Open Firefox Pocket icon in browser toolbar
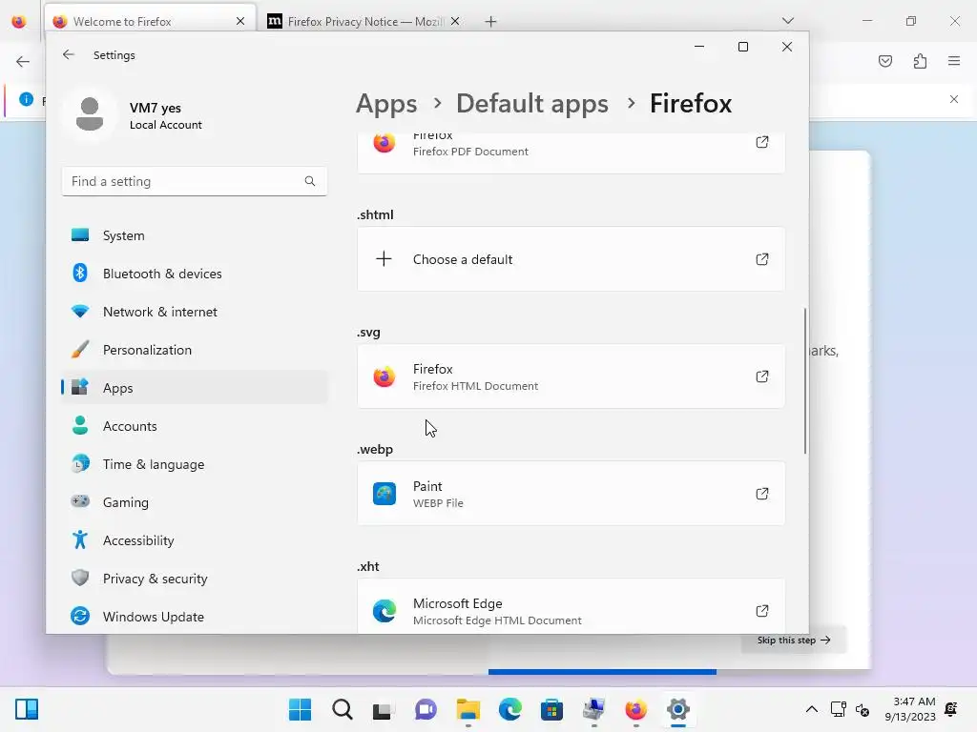 click(x=885, y=61)
